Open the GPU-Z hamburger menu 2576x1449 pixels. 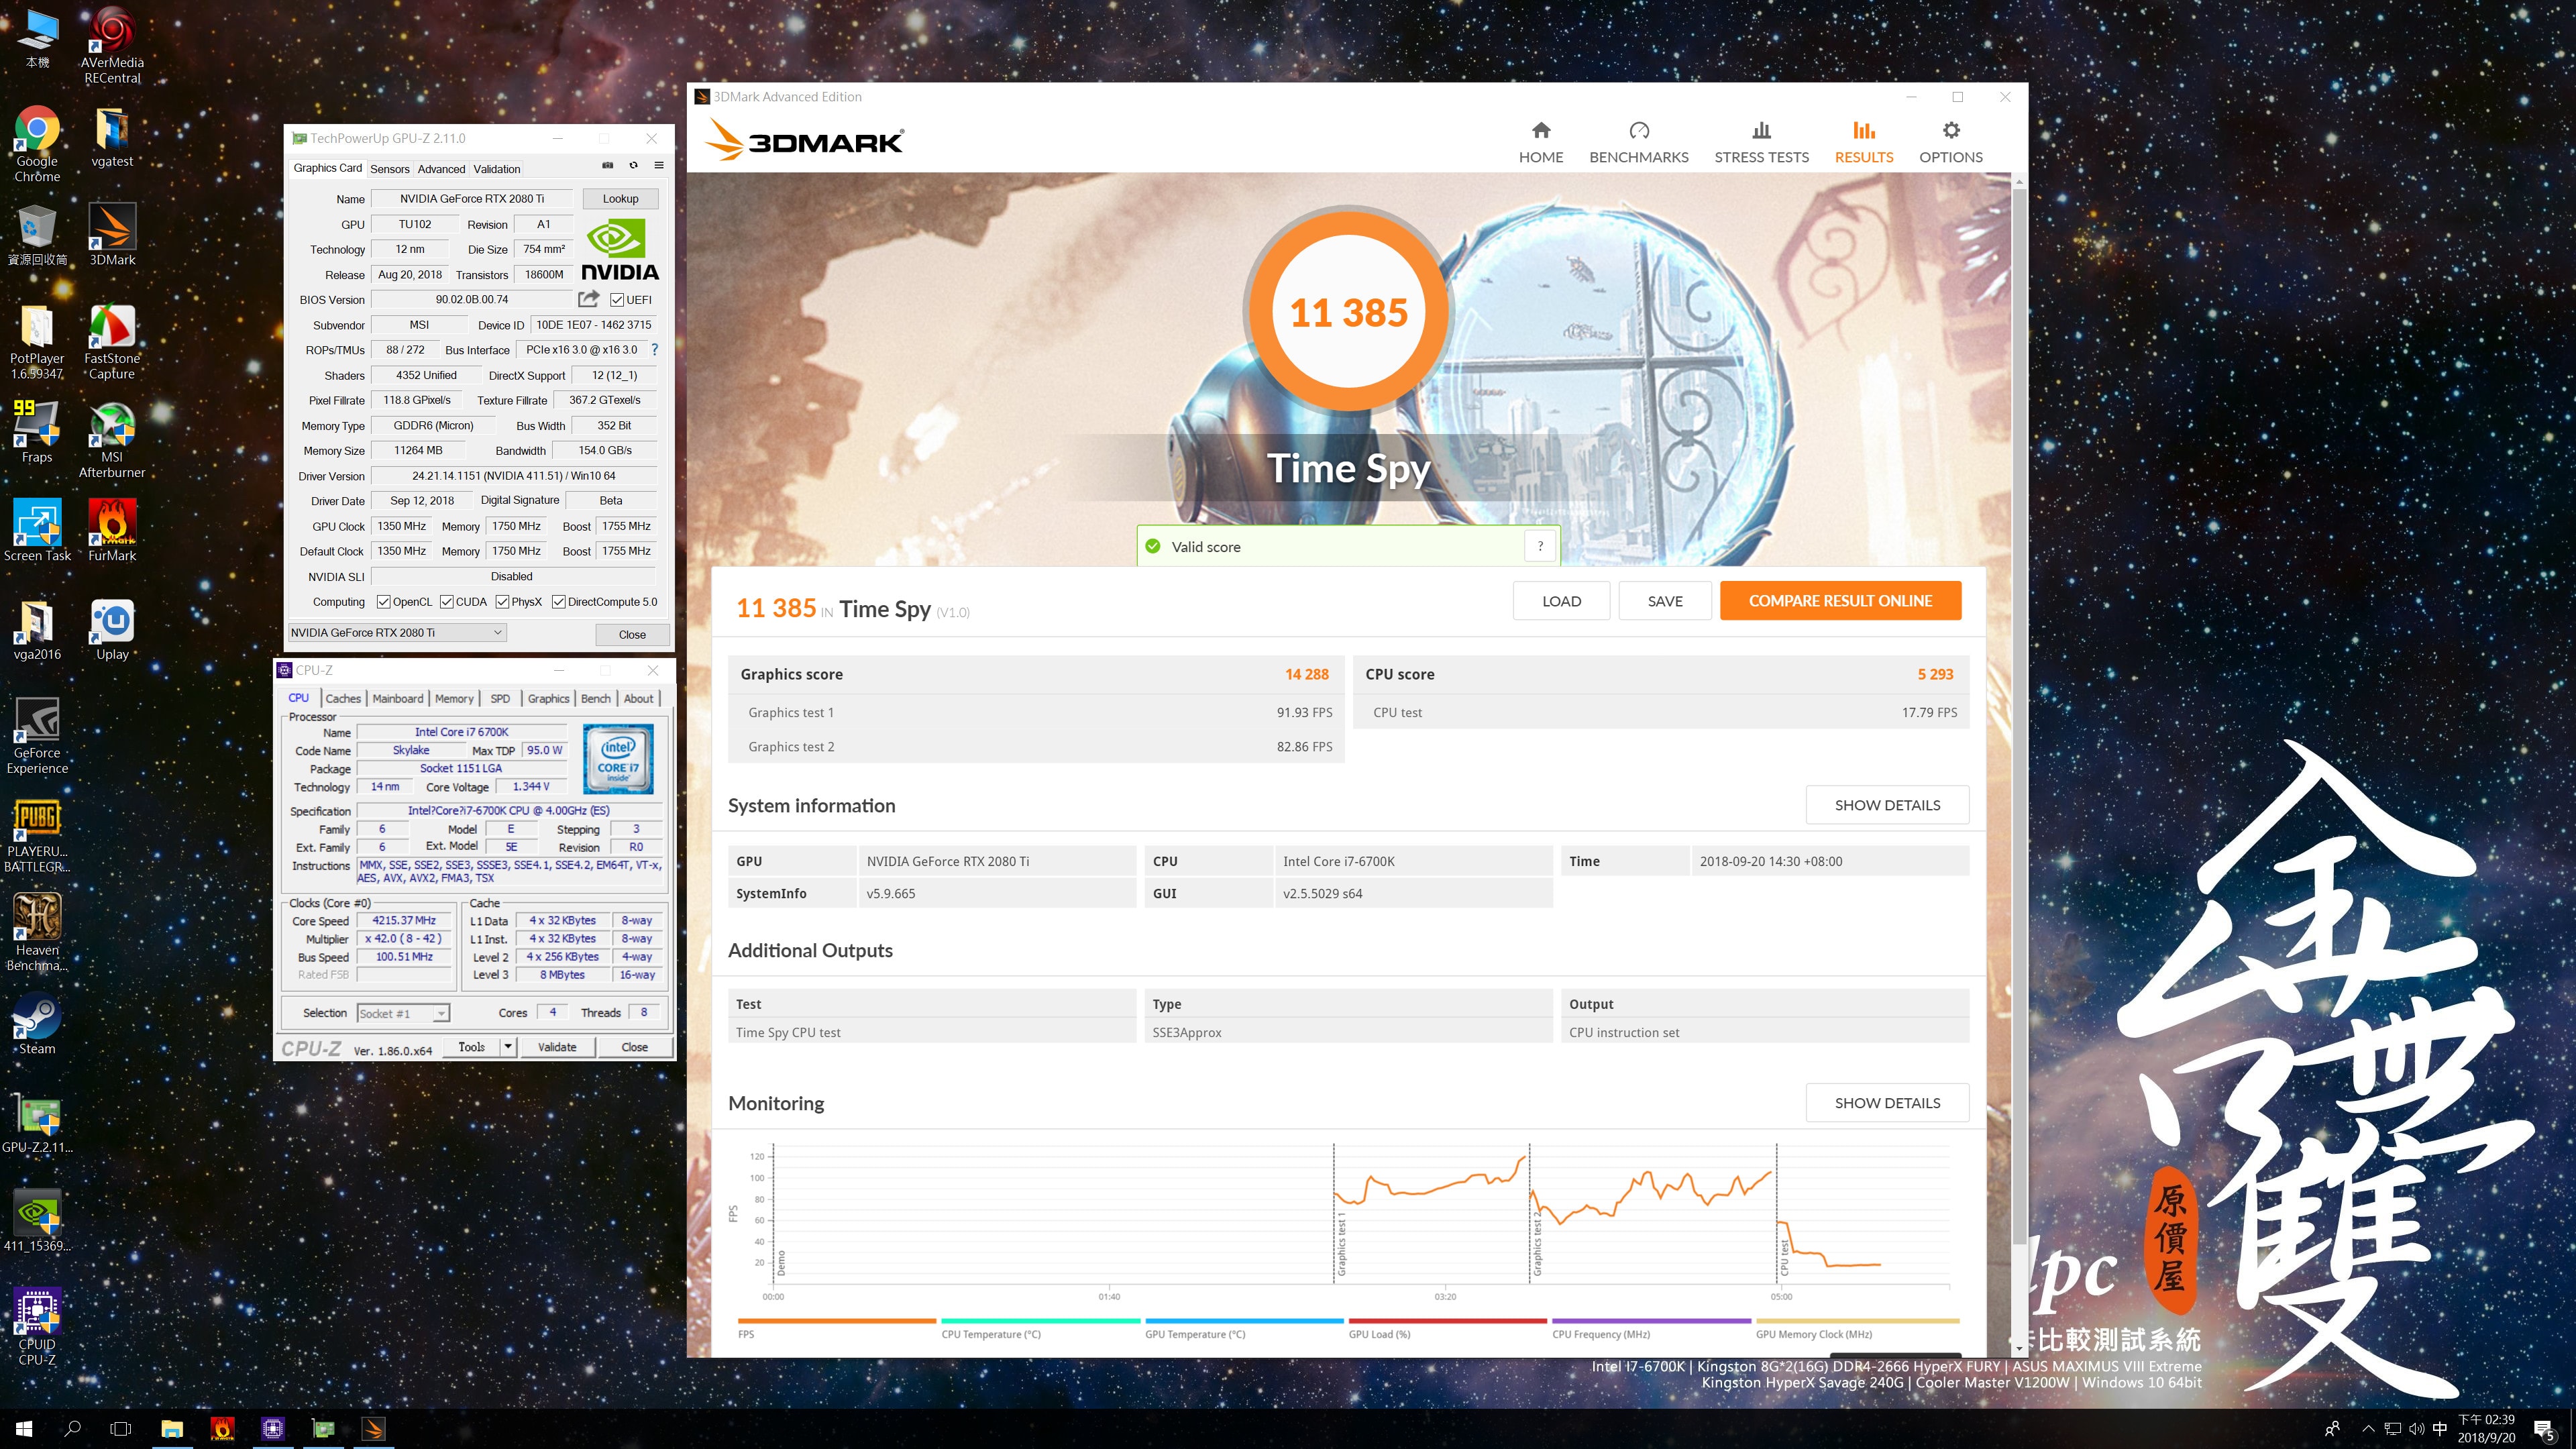(658, 165)
